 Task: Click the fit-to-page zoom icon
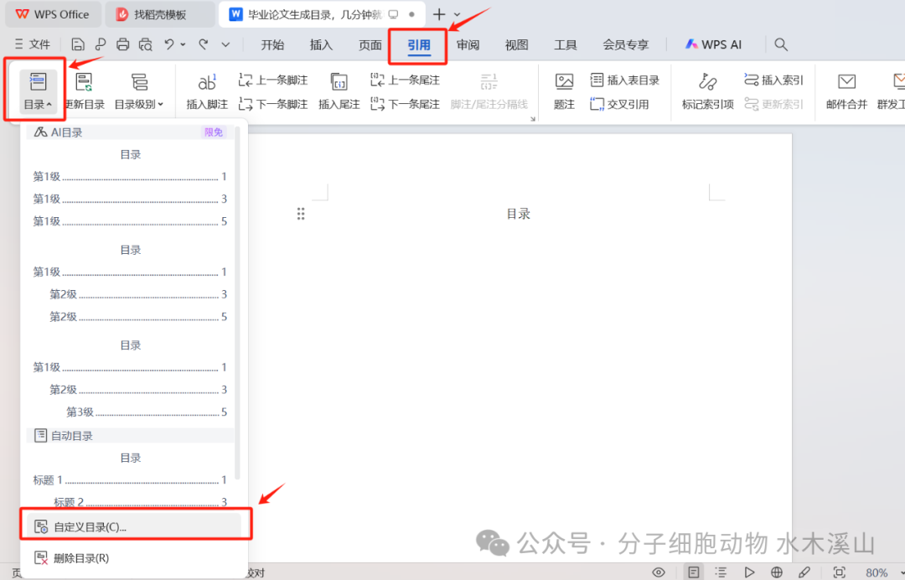point(840,572)
